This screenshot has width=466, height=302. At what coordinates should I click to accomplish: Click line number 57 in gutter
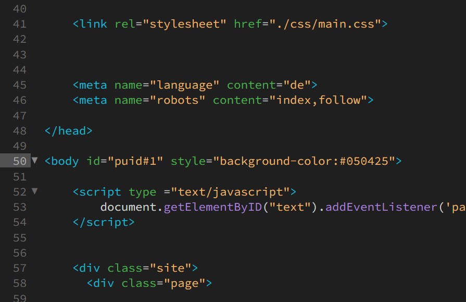pyautogui.click(x=20, y=268)
